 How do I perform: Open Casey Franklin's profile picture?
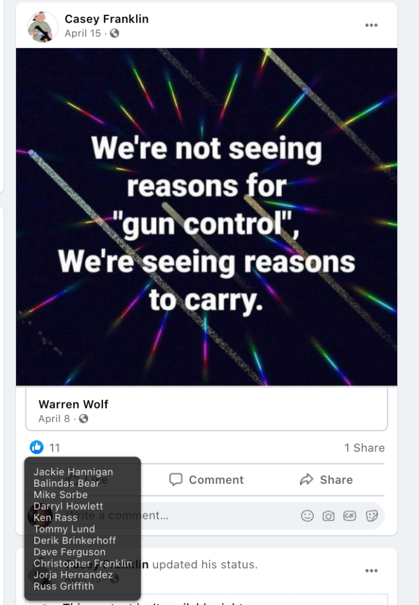click(x=43, y=26)
